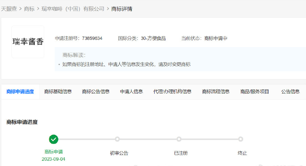Click the 商标申请进度 section heading
This screenshot has width=306, height=166.
pos(22,122)
